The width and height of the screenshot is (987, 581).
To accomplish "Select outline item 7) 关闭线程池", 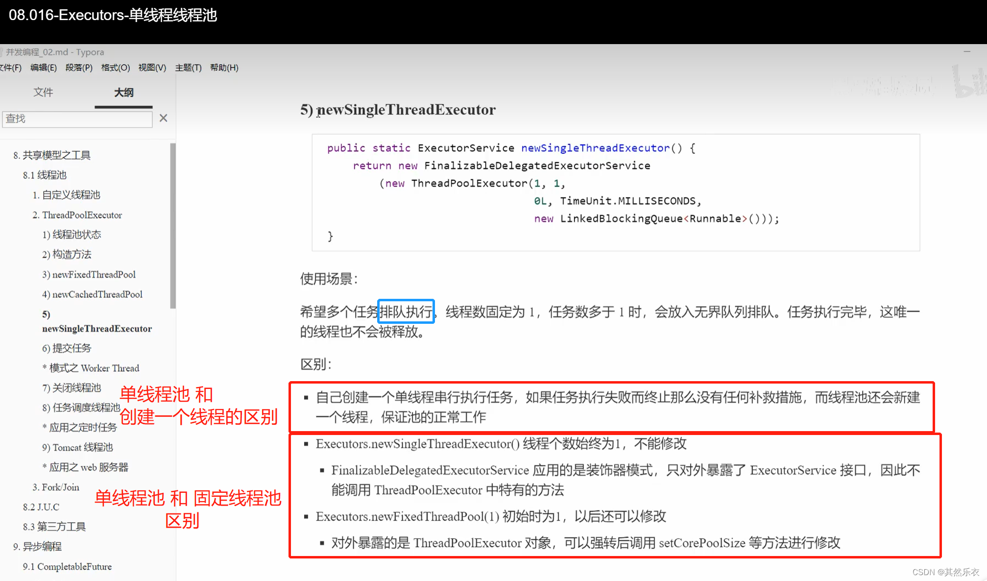I will (72, 388).
